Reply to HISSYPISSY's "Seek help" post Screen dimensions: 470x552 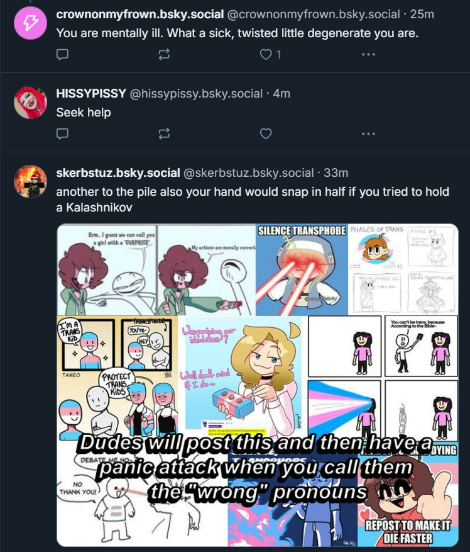62,134
